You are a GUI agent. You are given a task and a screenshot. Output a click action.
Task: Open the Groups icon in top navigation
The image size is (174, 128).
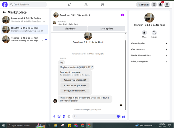102,5
